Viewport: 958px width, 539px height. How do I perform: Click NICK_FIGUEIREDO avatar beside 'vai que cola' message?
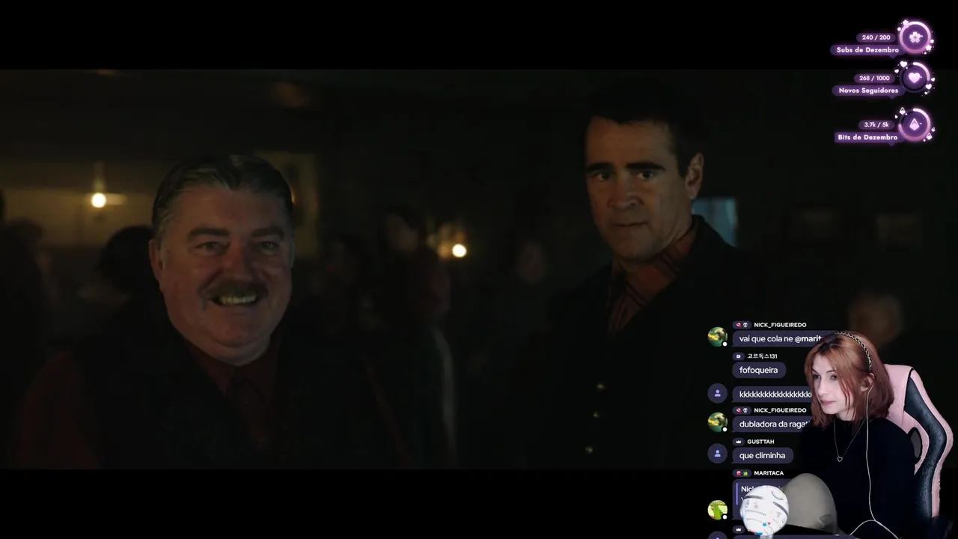[x=717, y=337]
